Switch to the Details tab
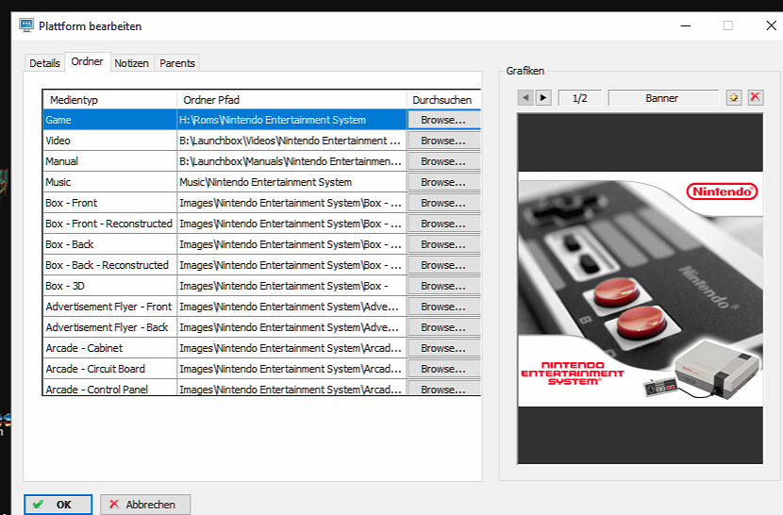 (x=44, y=63)
